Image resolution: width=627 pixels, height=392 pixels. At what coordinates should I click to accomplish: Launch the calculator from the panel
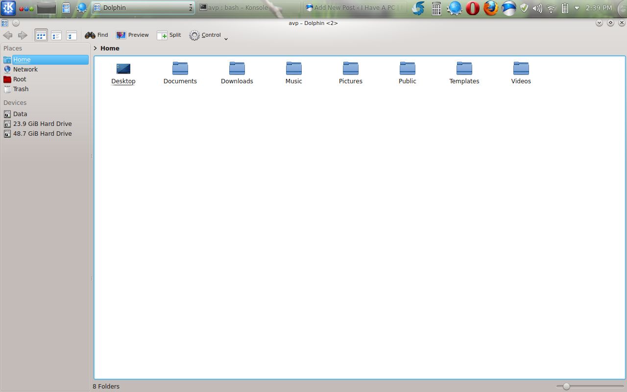pyautogui.click(x=436, y=8)
